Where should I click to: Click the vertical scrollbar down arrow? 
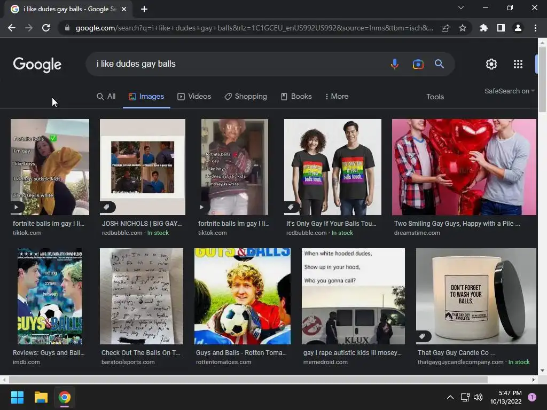[542, 370]
